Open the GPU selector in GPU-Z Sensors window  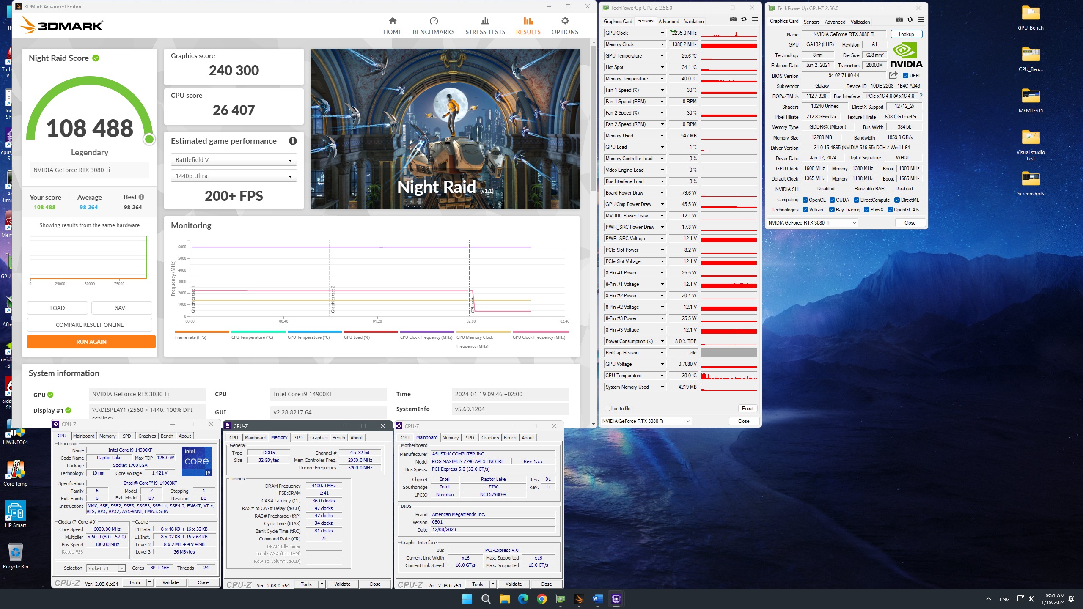coord(646,421)
